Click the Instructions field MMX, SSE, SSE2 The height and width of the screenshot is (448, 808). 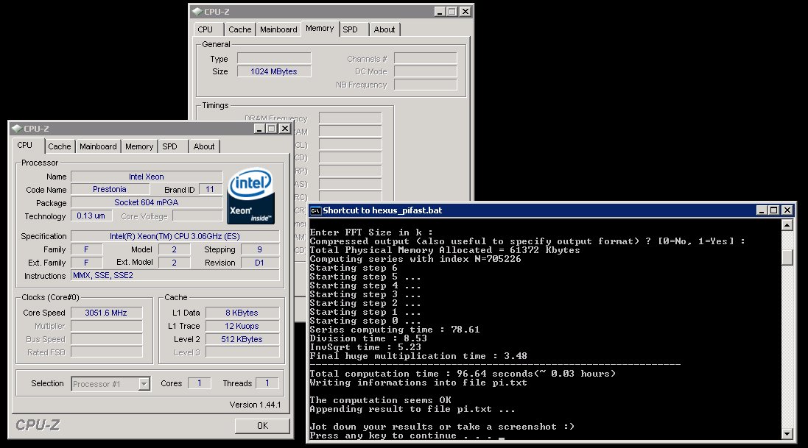click(175, 275)
